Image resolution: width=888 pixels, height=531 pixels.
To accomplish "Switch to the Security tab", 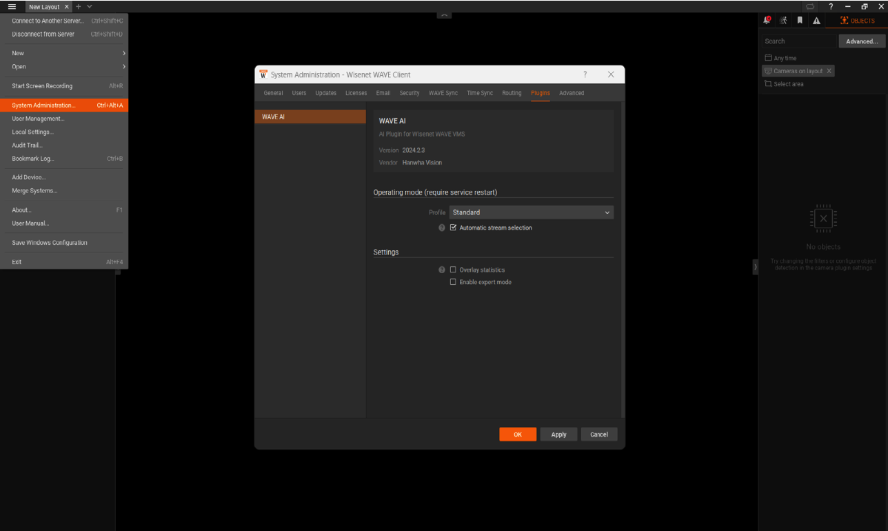I will [x=410, y=93].
